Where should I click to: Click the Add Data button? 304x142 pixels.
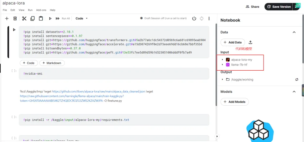[x=233, y=42]
